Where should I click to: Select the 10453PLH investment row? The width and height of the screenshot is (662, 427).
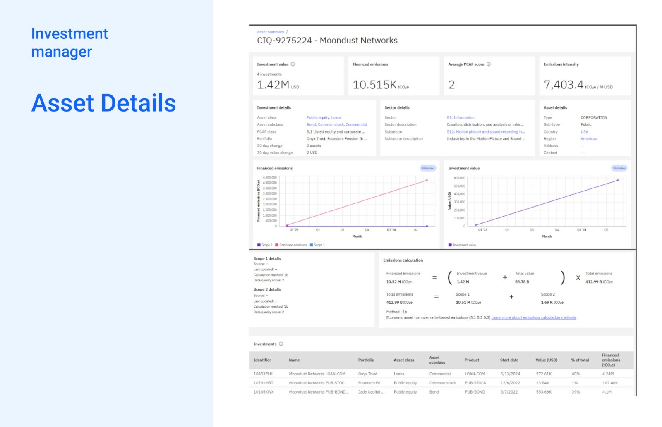point(441,374)
